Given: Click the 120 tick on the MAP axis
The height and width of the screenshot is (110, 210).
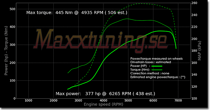Looking at the screenshot, I should pyautogui.click(x=194, y=87).
